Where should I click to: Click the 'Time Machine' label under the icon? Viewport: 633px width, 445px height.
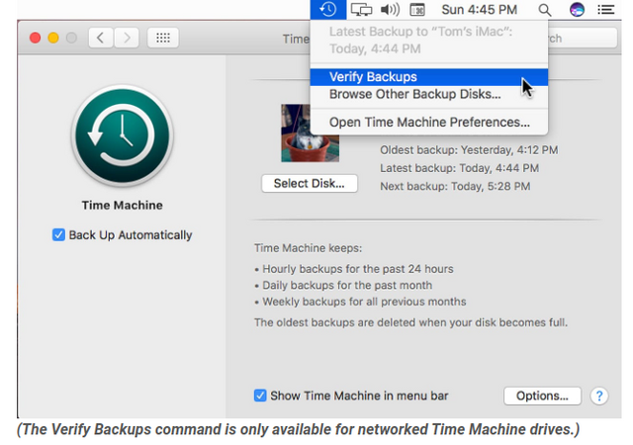[x=123, y=205]
